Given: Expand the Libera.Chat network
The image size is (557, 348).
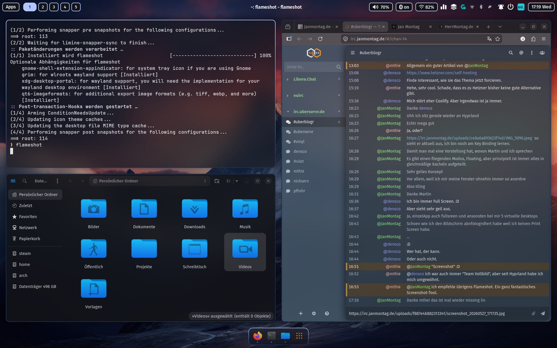Looking at the screenshot, I should (288, 79).
